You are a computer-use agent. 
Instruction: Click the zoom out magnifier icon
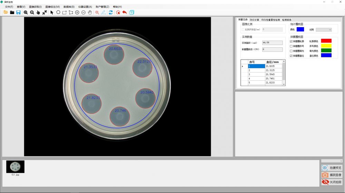point(32,12)
